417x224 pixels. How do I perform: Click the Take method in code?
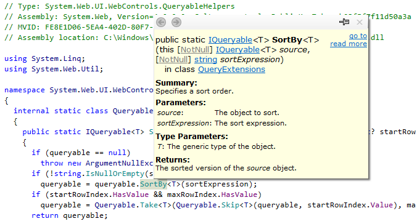tap(149, 205)
